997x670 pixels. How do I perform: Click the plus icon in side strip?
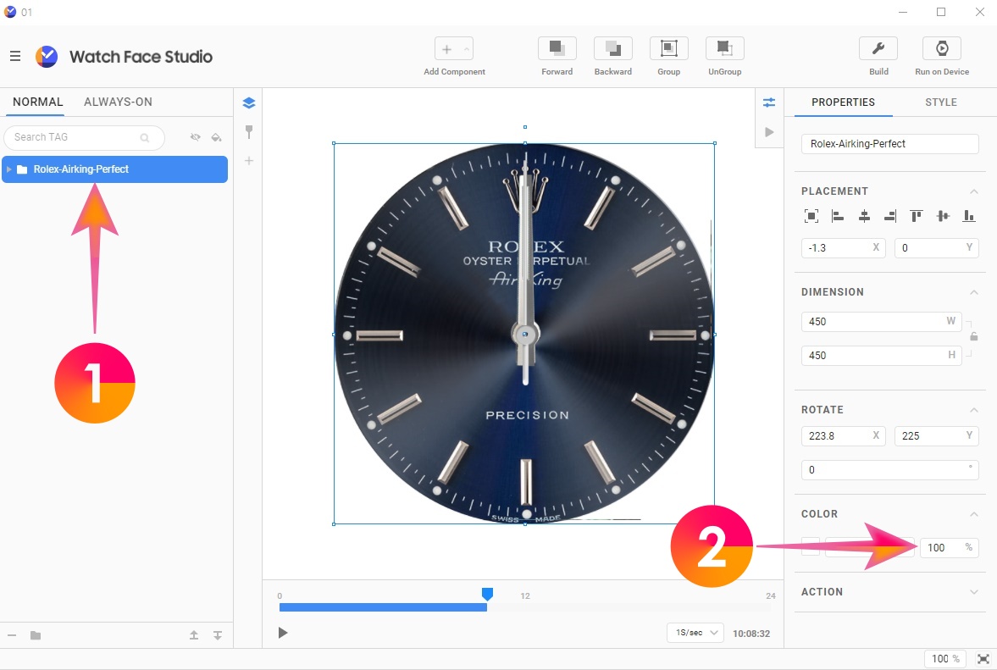(249, 161)
